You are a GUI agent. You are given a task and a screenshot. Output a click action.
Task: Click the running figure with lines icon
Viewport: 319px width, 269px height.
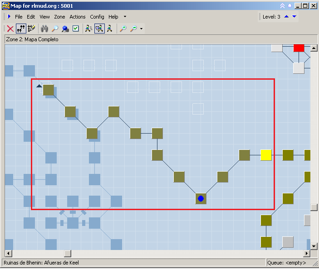[89, 29]
